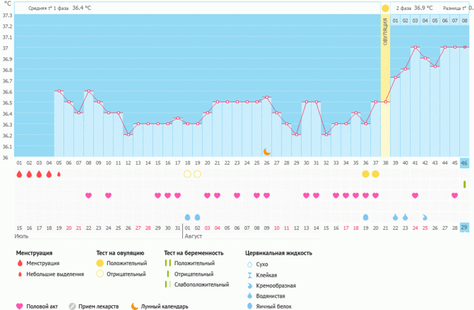This screenshot has height=310, width=474.
Task: Click temperature point on cycle day 12
Action: pyautogui.click(x=128, y=134)
